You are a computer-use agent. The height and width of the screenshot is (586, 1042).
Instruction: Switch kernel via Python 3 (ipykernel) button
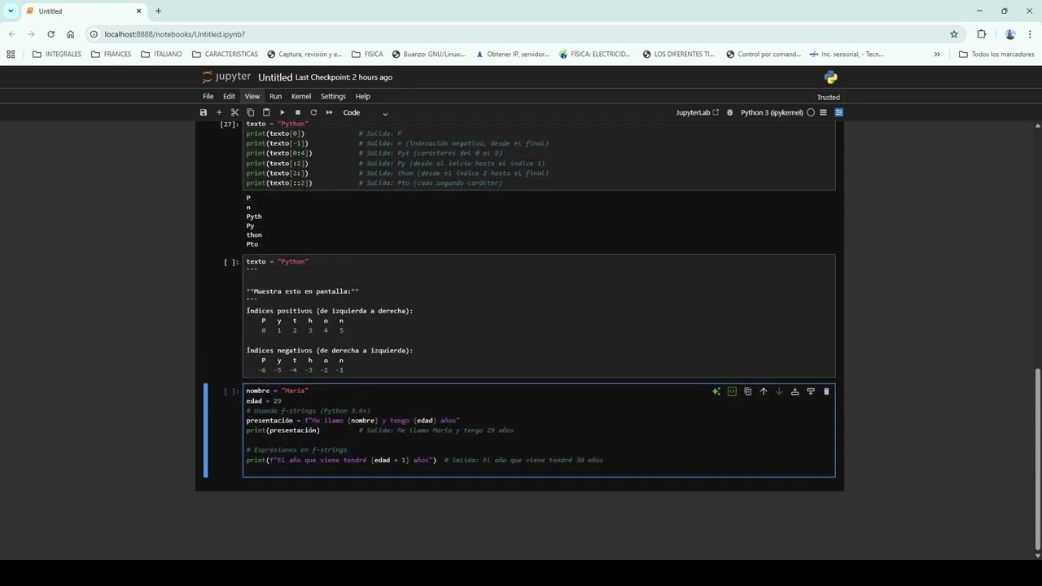pyautogui.click(x=772, y=112)
